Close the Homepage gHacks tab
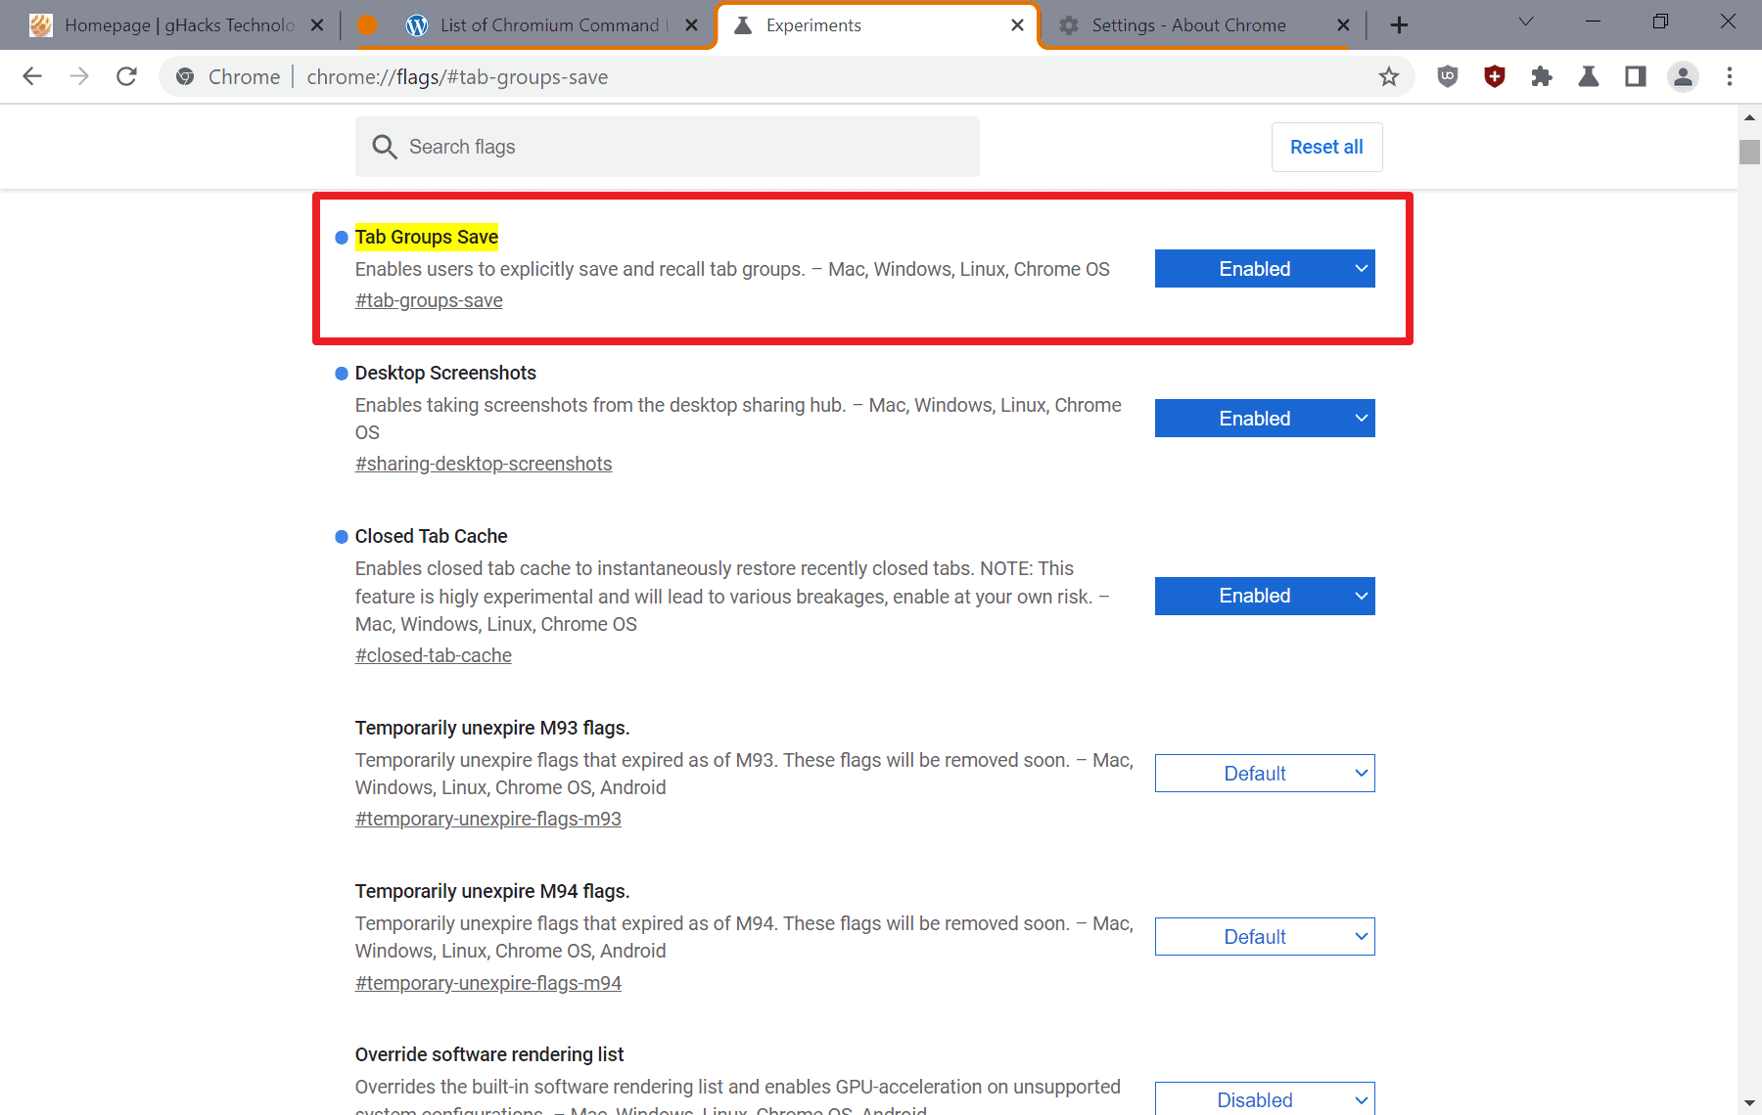 click(317, 25)
